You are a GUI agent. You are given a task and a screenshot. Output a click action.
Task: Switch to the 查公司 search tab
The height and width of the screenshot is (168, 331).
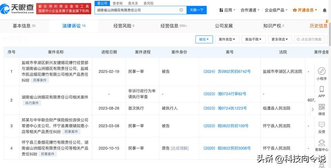pos(102,3)
